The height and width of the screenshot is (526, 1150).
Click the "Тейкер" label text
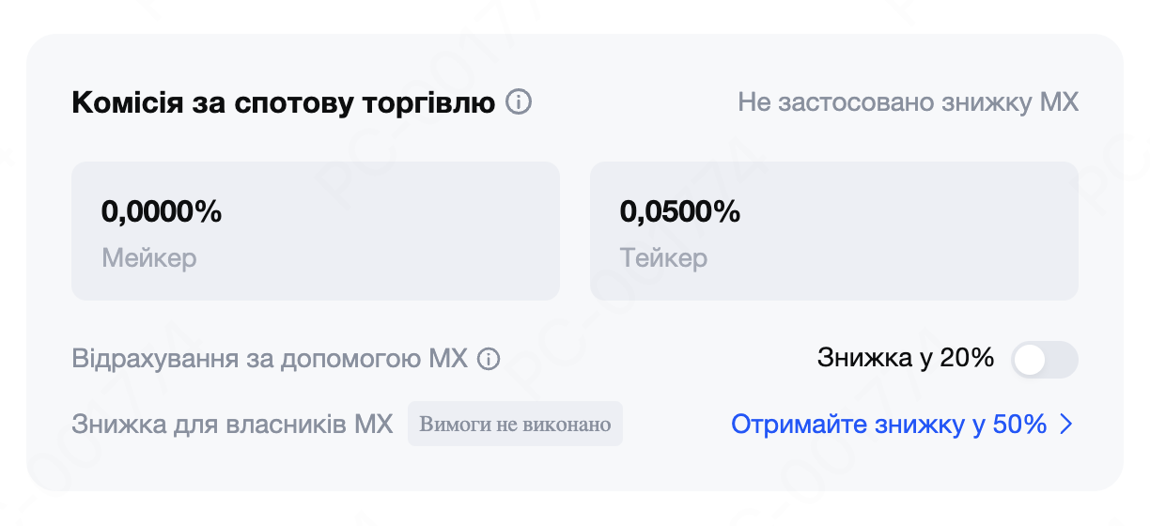coord(663,257)
